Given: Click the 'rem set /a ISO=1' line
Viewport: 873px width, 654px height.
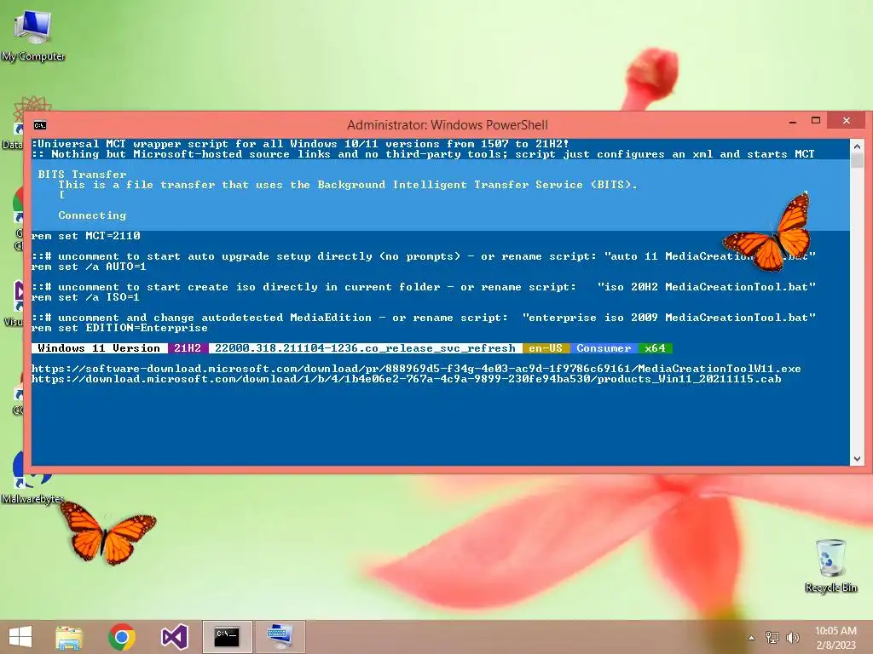Looking at the screenshot, I should click(x=86, y=297).
